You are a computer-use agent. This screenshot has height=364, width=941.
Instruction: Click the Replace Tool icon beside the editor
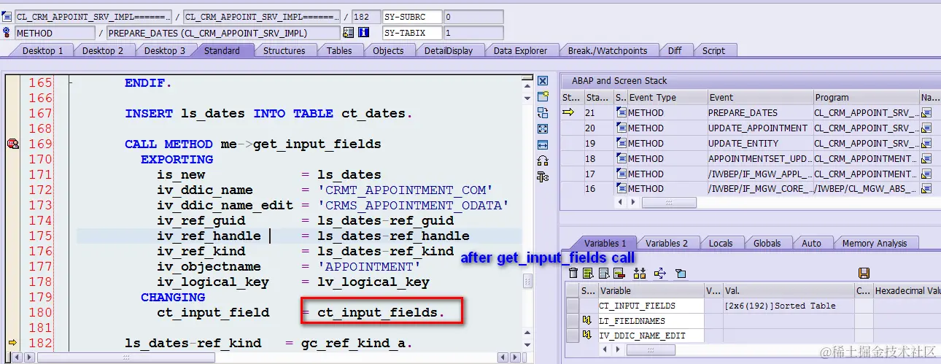(543, 112)
